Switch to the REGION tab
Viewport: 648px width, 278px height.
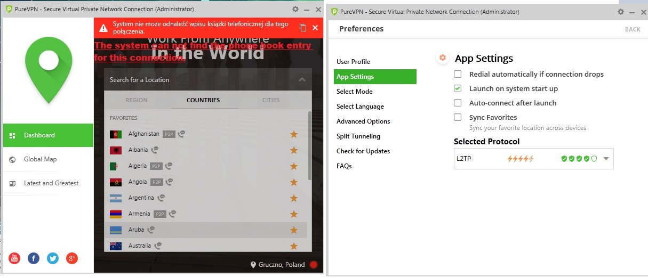pos(137,100)
